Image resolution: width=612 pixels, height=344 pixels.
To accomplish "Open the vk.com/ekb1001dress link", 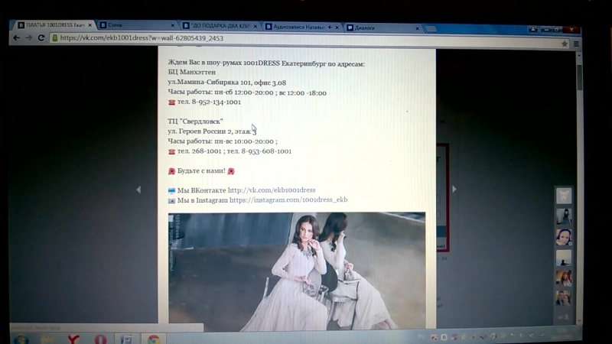I will point(272,190).
